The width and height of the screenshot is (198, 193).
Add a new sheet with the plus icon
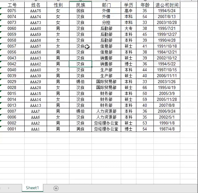point(56,188)
